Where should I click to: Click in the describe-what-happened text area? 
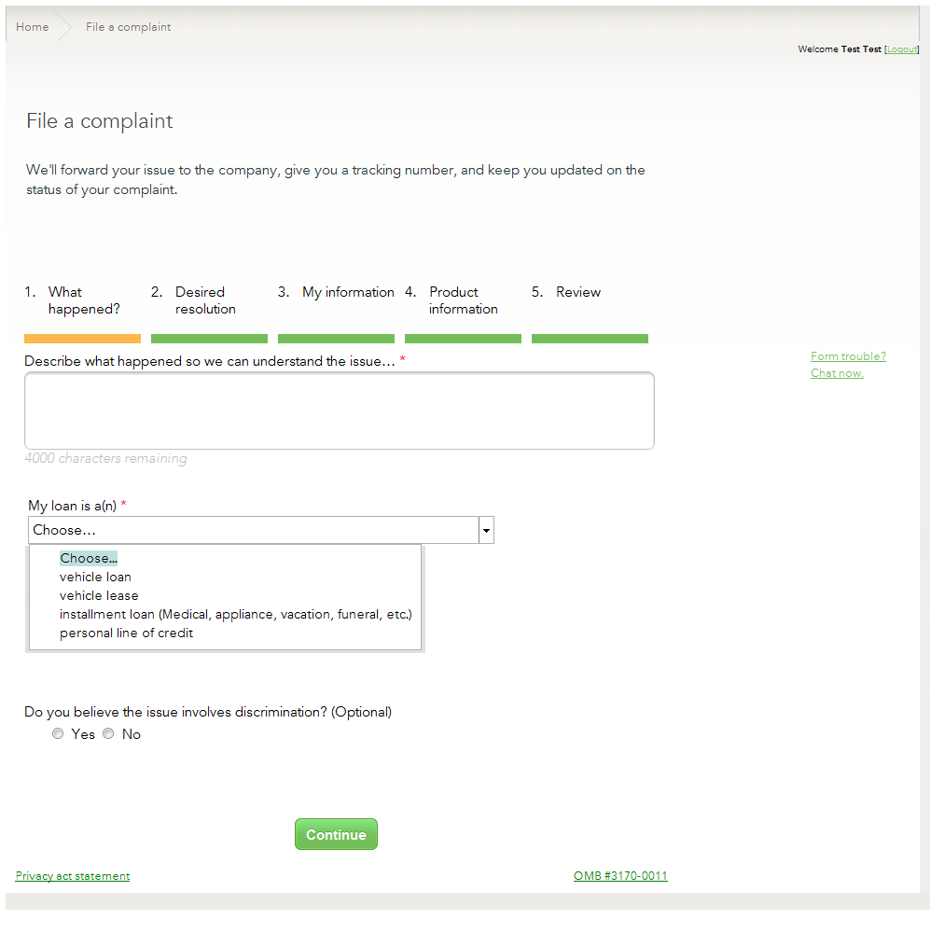pos(339,411)
